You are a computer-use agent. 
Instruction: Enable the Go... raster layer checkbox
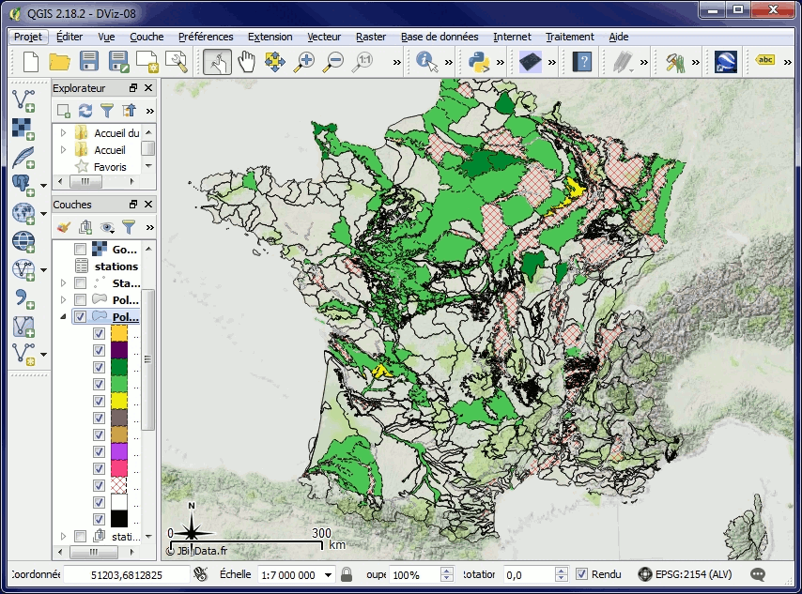pyautogui.click(x=81, y=250)
